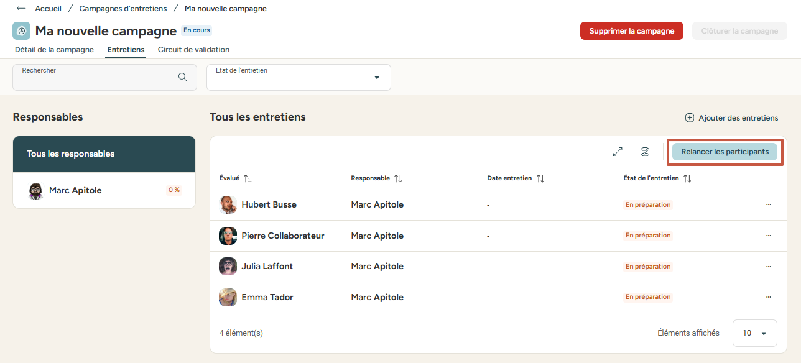Expand the table to fullscreen
This screenshot has height=363, width=801.
[618, 152]
